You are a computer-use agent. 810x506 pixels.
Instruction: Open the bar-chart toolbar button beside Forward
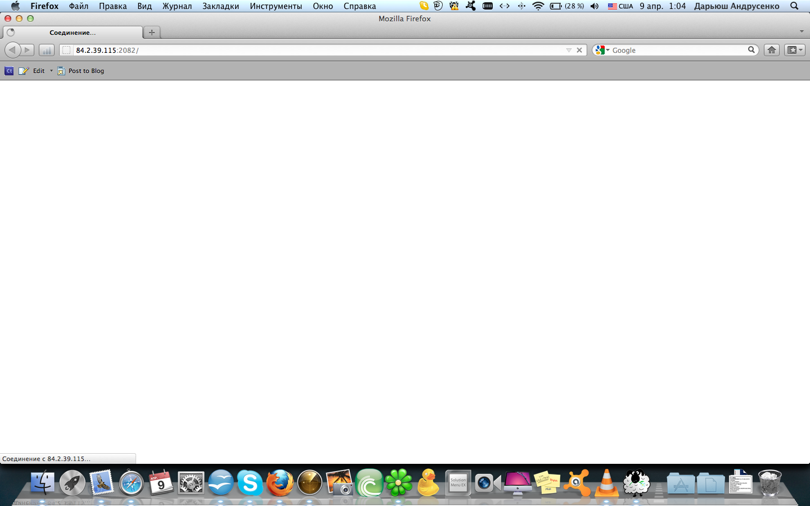point(47,50)
